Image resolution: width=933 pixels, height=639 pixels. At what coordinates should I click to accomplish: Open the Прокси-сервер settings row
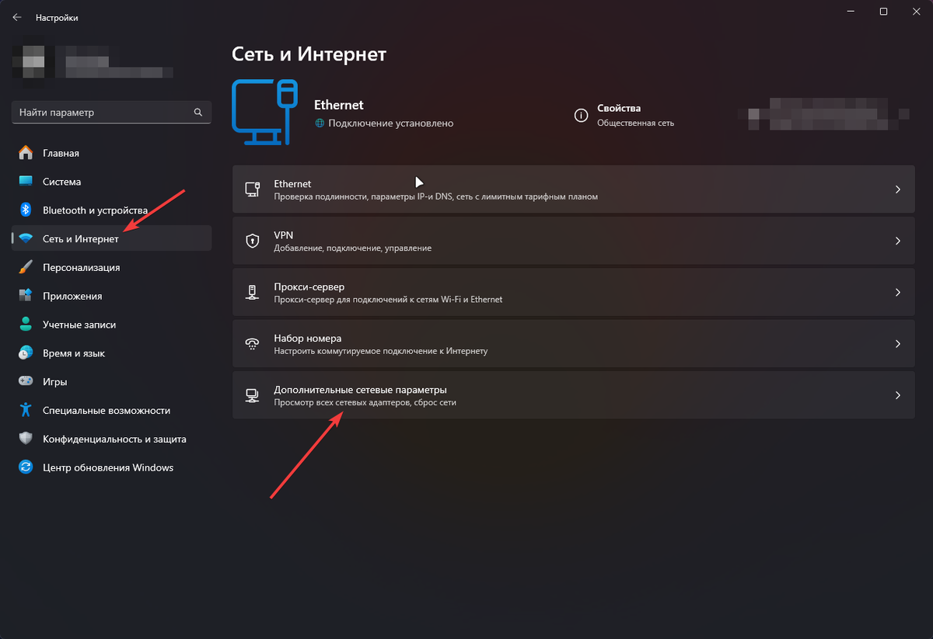tap(574, 293)
